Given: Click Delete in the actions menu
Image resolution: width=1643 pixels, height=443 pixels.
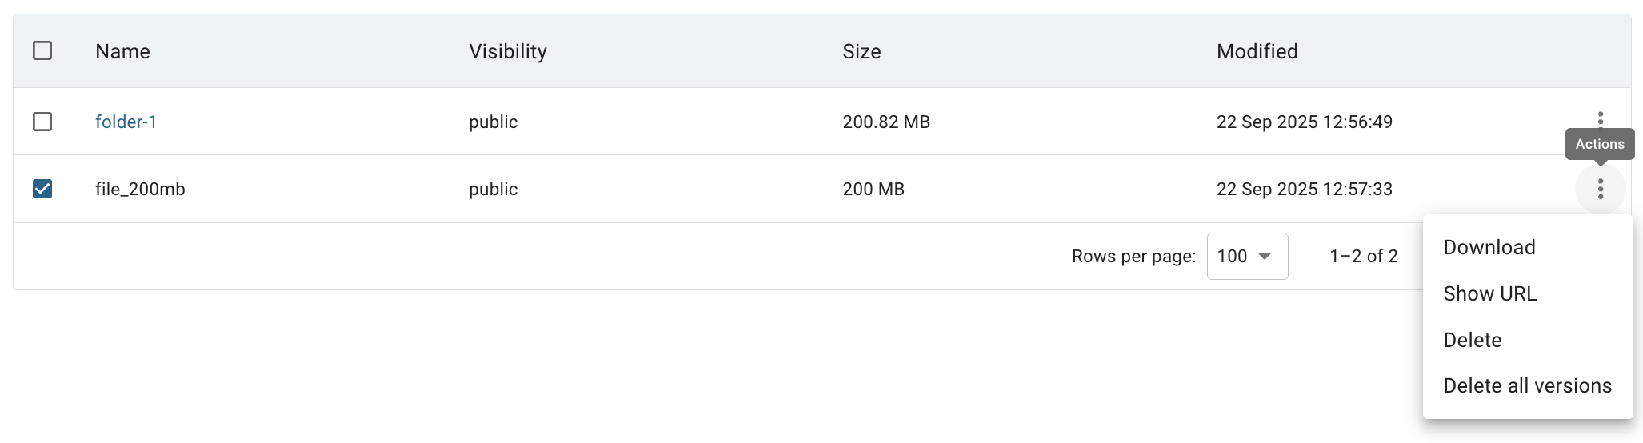Looking at the screenshot, I should coord(1472,341).
